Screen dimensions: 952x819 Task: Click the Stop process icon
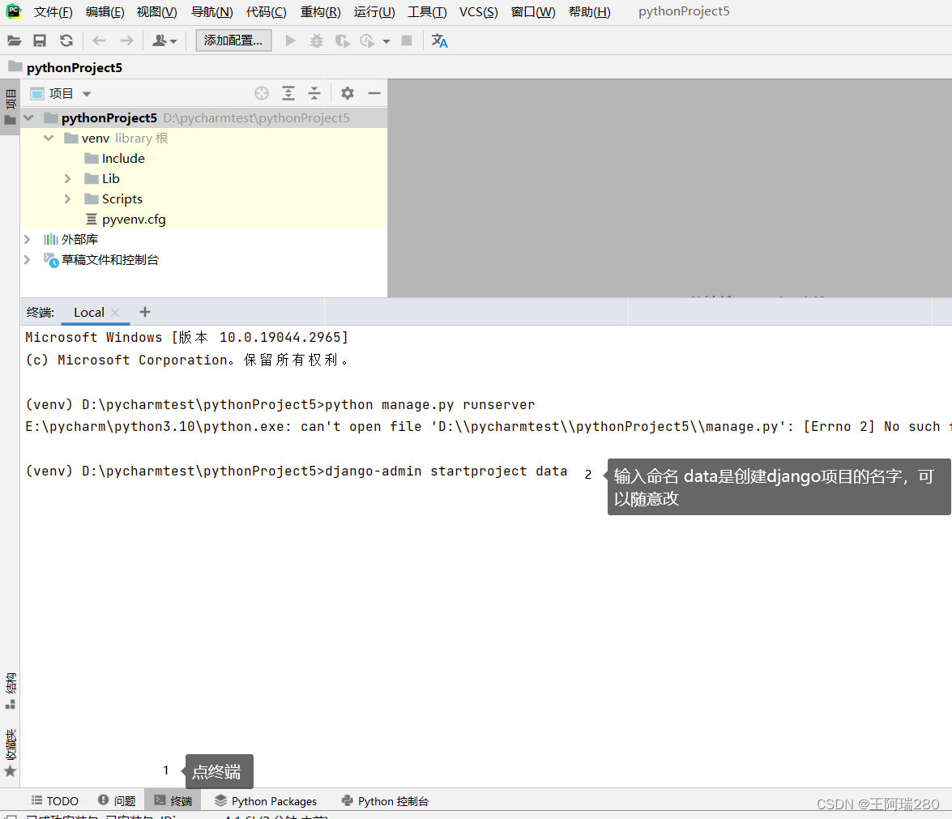[407, 40]
